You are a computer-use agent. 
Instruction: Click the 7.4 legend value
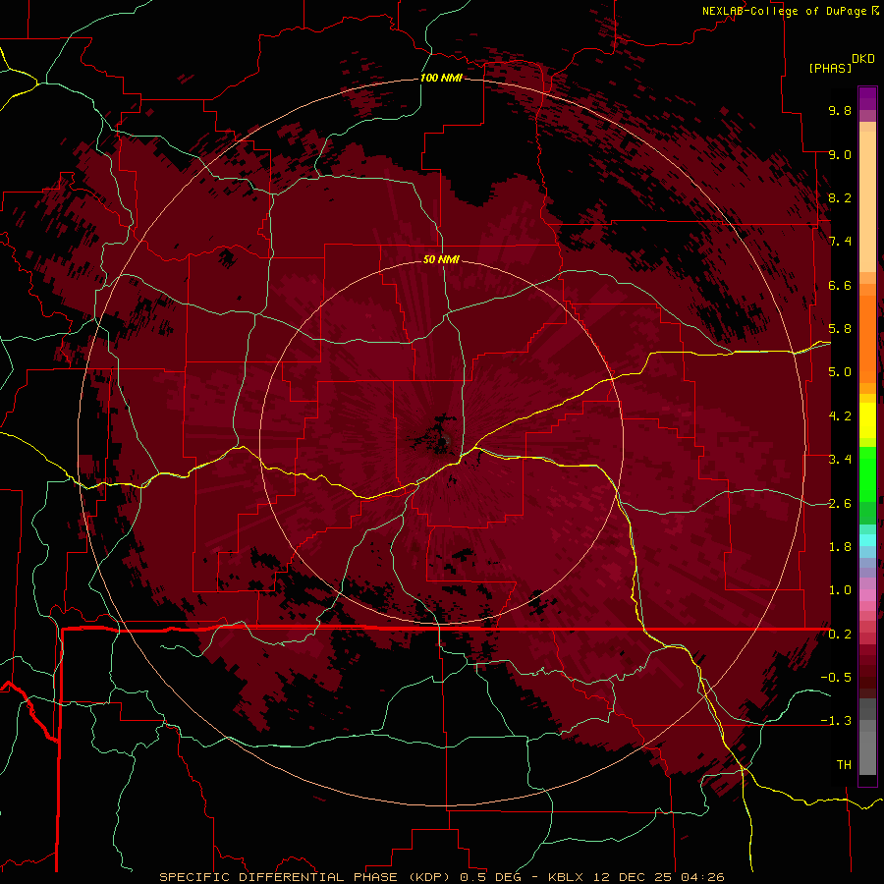[840, 242]
